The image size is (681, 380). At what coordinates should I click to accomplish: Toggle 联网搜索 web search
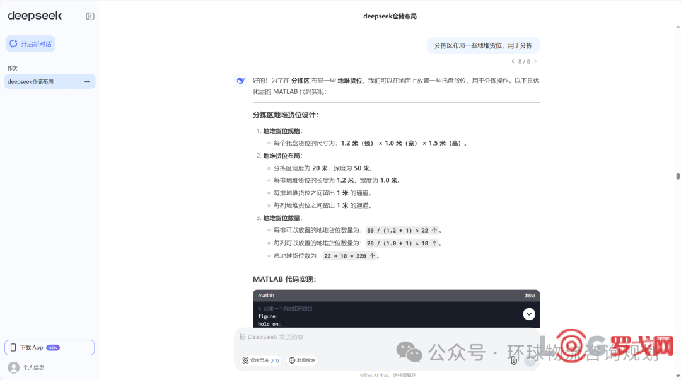pos(302,360)
